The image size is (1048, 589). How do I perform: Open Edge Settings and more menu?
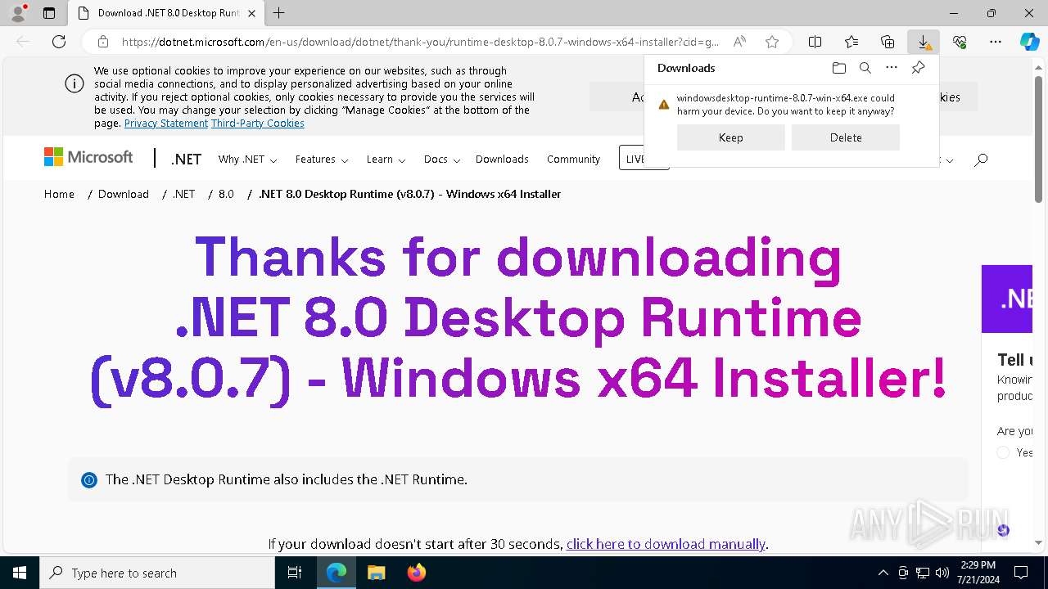996,42
